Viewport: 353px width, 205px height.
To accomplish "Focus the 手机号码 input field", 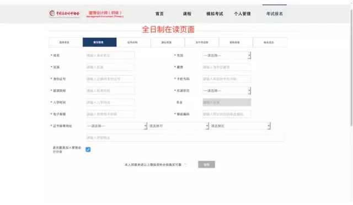I will pyautogui.click(x=227, y=79).
